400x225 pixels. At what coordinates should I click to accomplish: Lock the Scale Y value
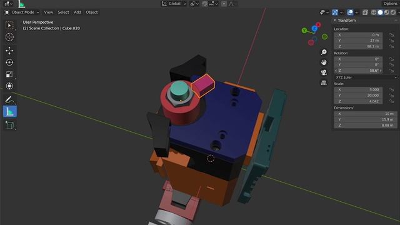coord(391,96)
